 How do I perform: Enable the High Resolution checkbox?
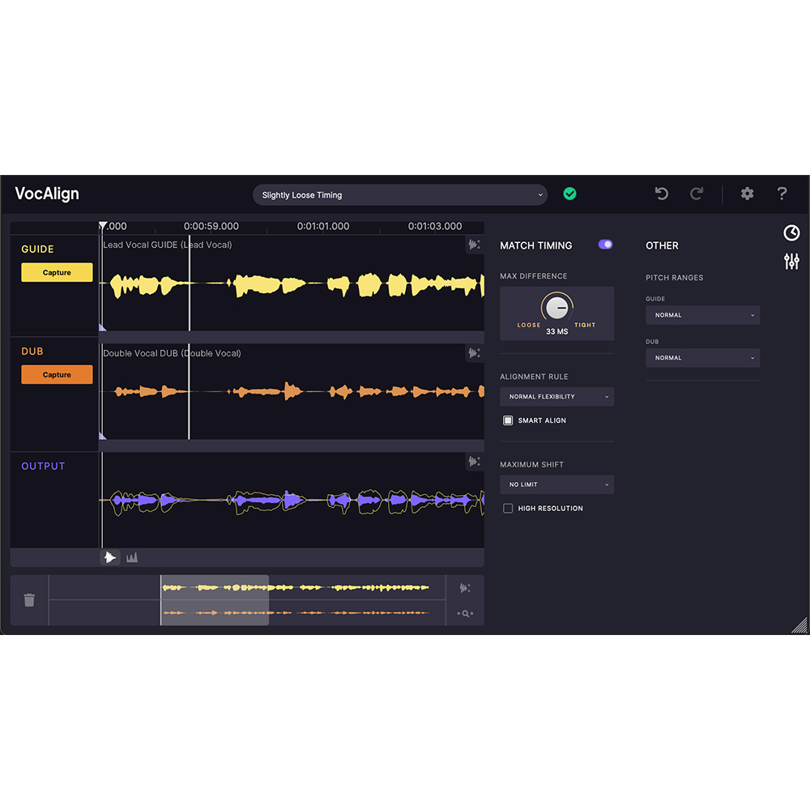tap(508, 509)
